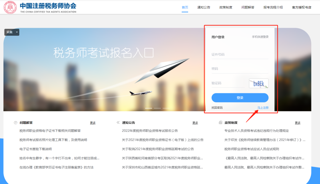
Task: Click 找回密码 to recover password
Action: click(217, 108)
